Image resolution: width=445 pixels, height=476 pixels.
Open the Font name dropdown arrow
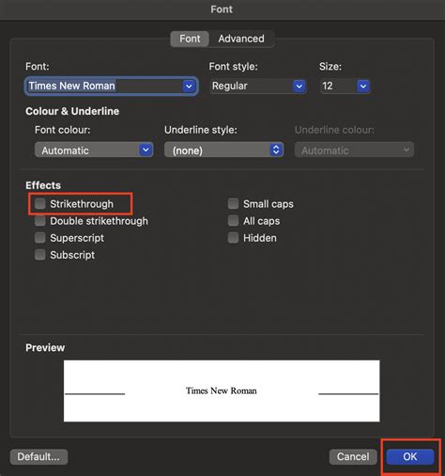[189, 86]
